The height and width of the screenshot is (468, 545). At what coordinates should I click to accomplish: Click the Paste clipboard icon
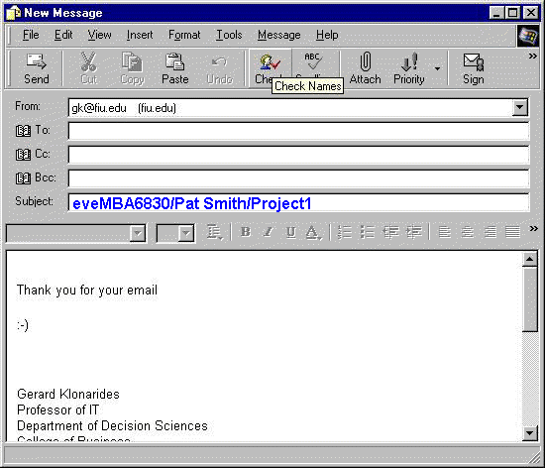click(174, 61)
